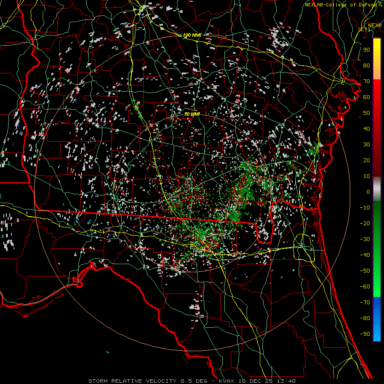Image resolution: width=384 pixels, height=384 pixels.
Task: Click the -80 scale label
Action: tap(365, 318)
